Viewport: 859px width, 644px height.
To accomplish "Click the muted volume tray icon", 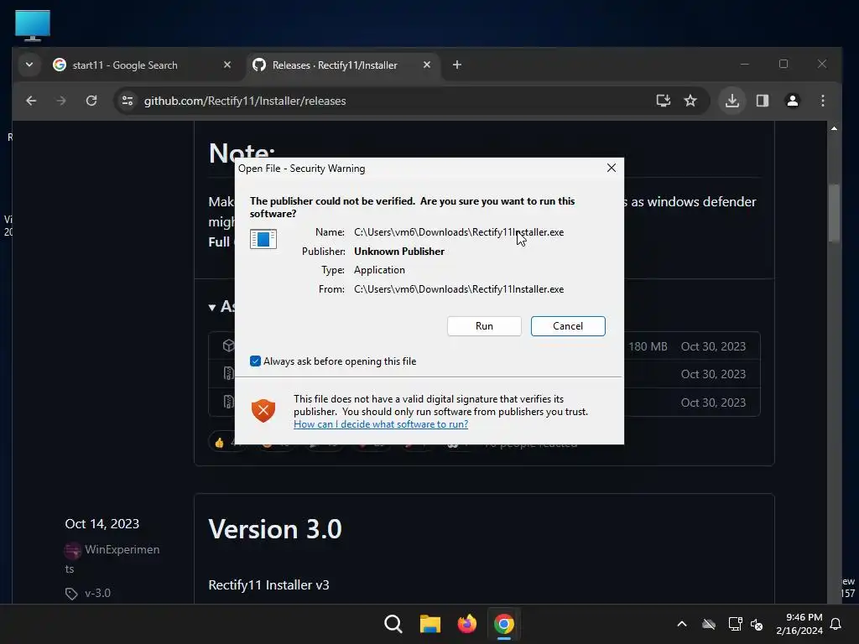I will [x=757, y=624].
